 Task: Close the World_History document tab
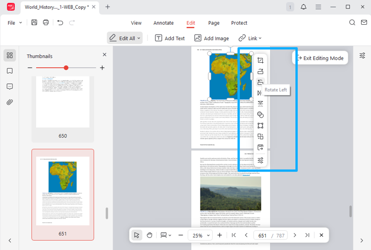pyautogui.click(x=93, y=7)
